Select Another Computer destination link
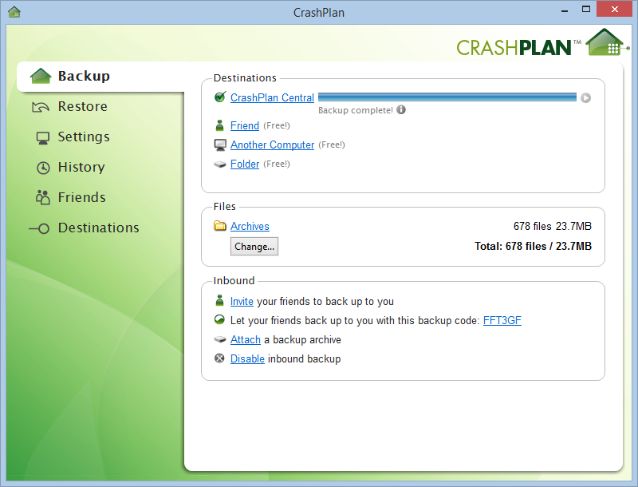The height and width of the screenshot is (487, 638). (272, 145)
